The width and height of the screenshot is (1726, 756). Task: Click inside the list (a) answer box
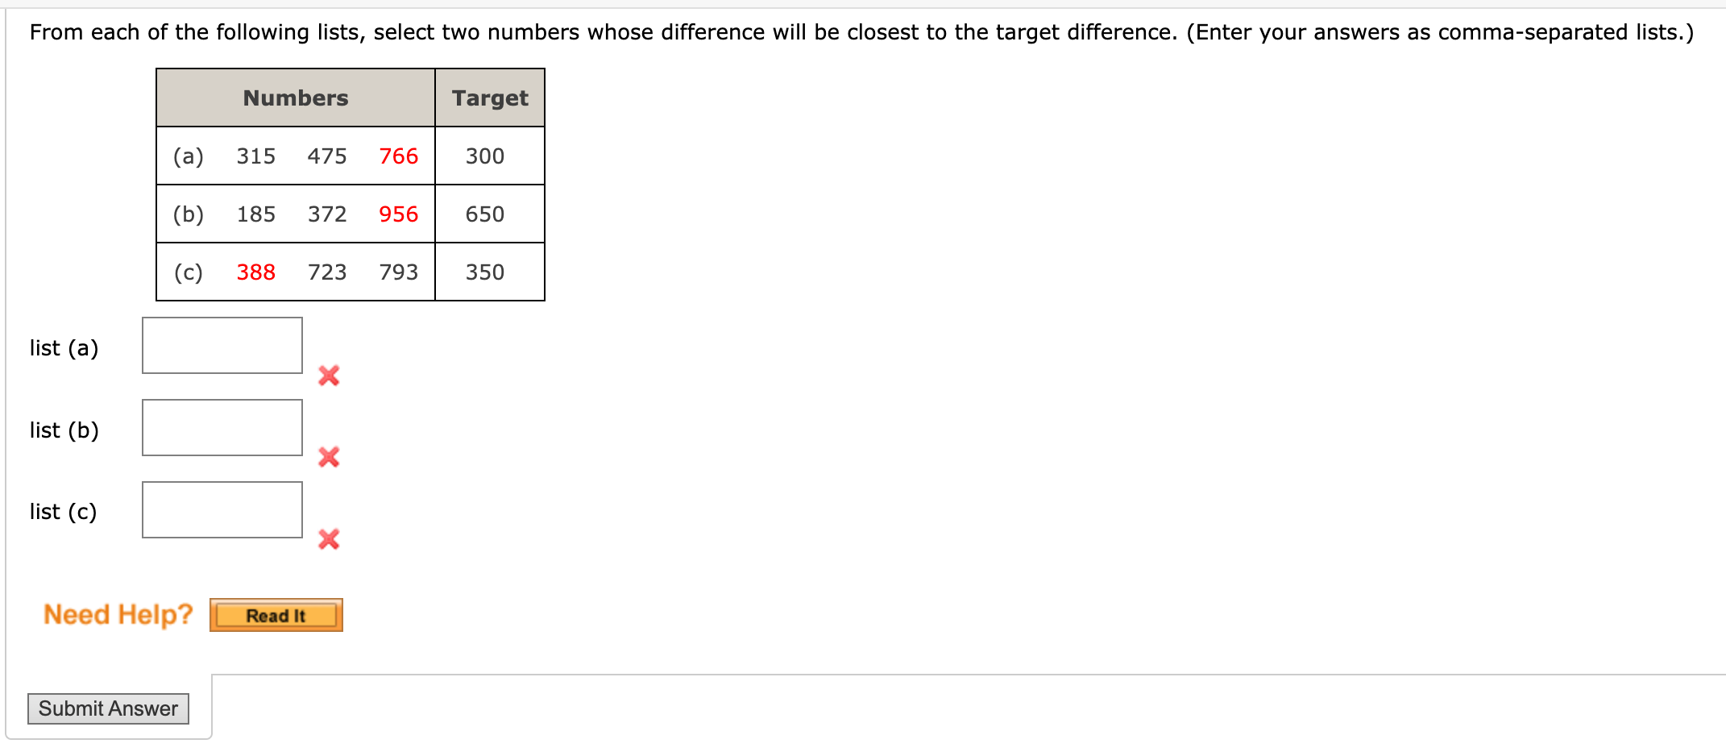coord(222,345)
